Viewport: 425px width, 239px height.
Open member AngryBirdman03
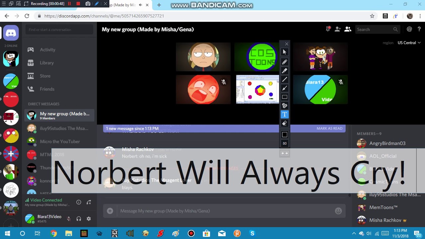tap(388, 143)
